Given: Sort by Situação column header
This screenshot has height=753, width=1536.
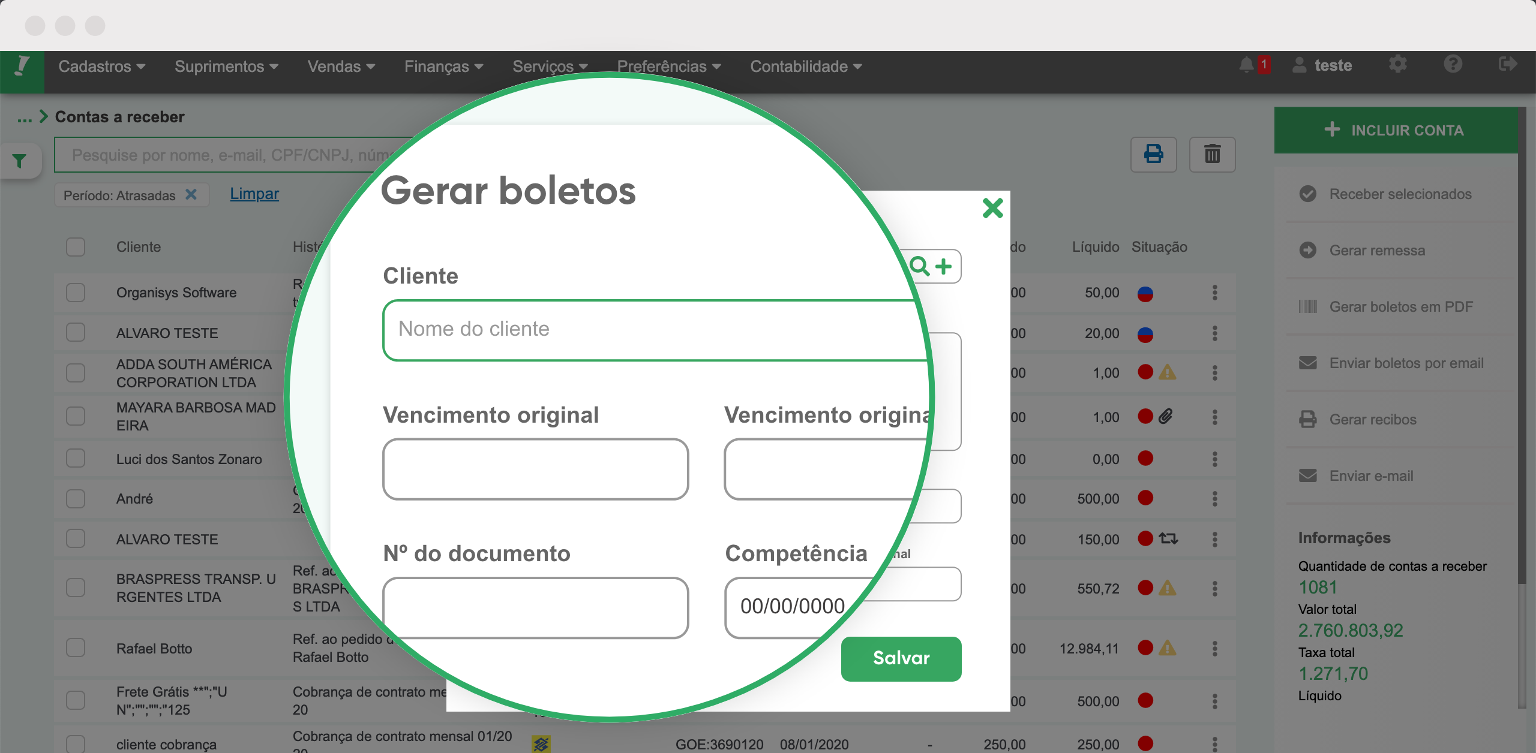Looking at the screenshot, I should (x=1159, y=247).
